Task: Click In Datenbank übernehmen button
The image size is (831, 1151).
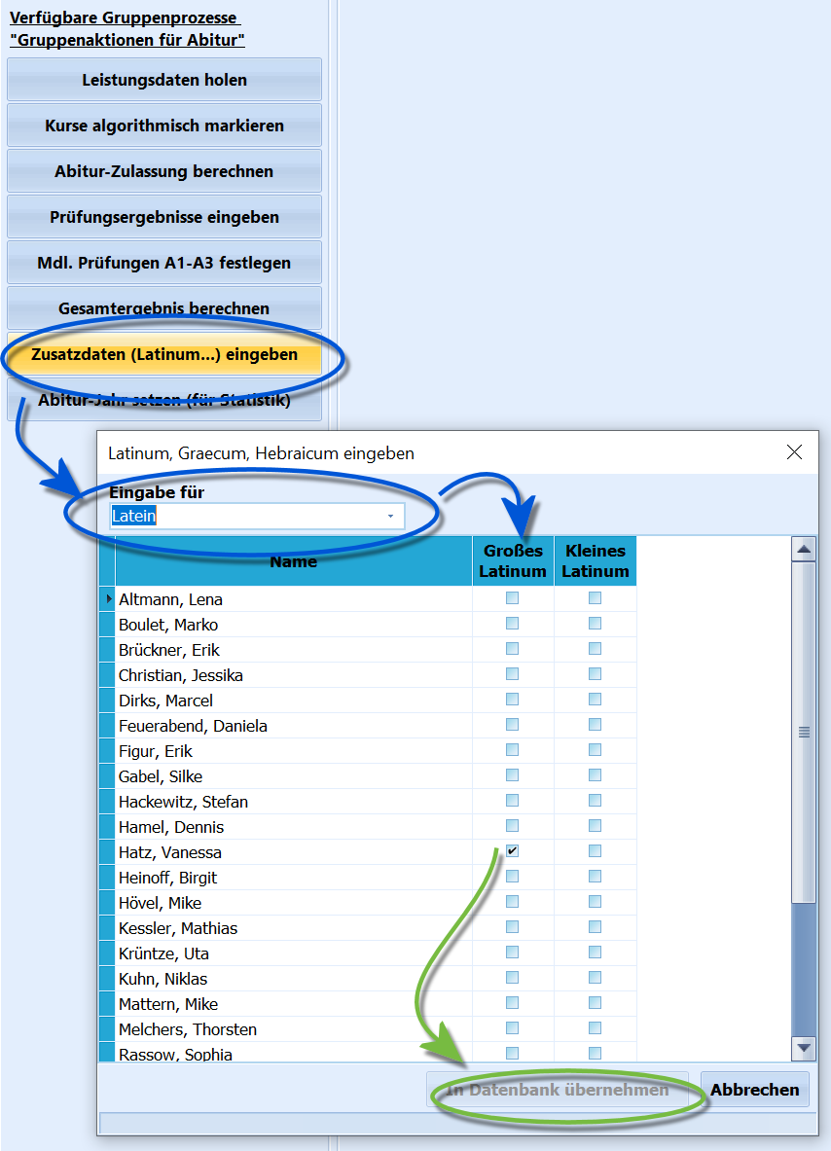Action: point(558,1090)
